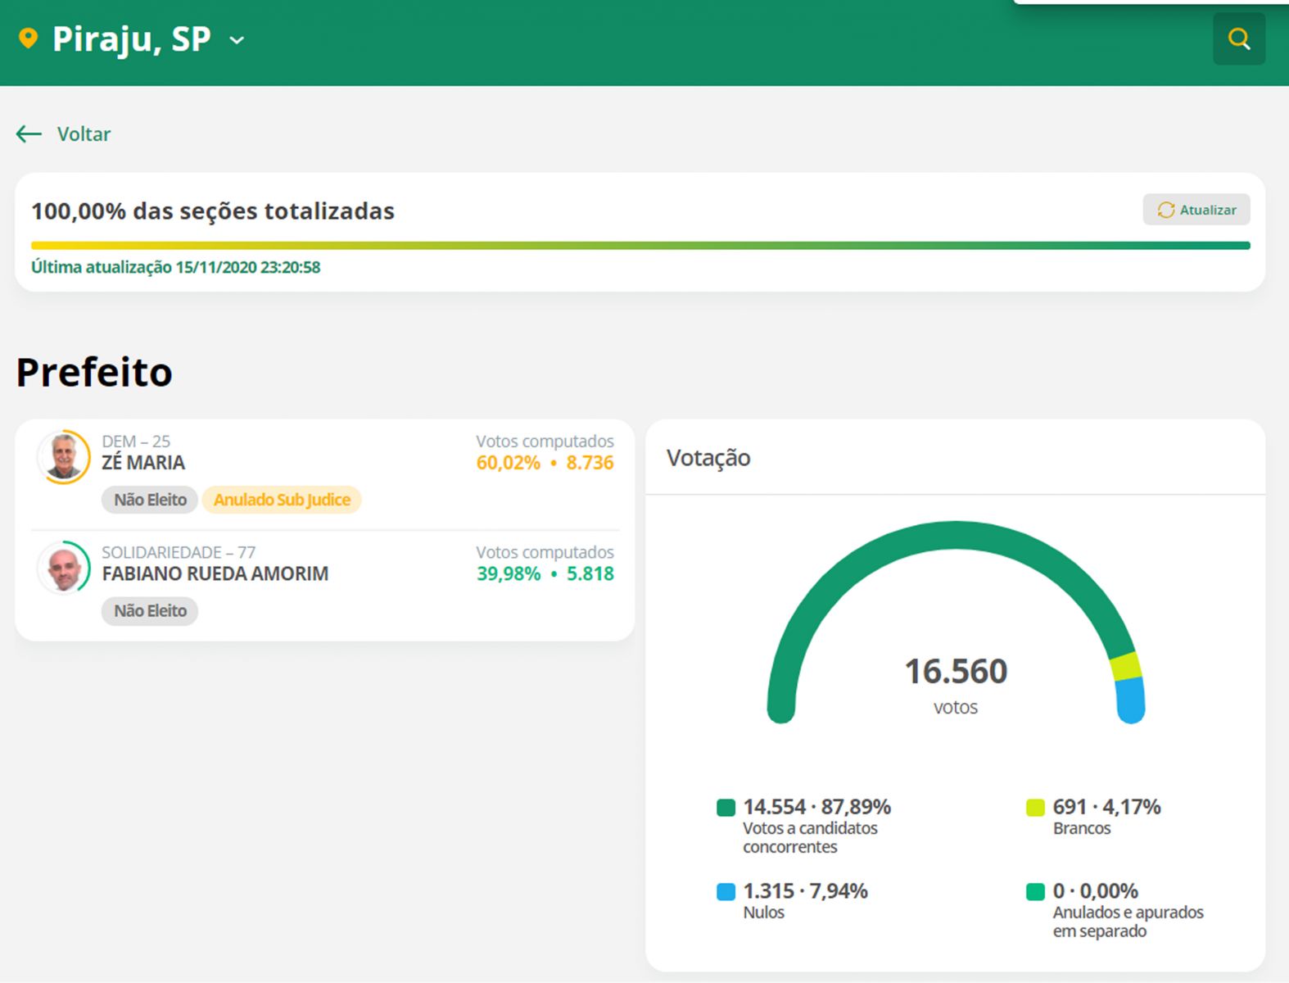Screen dimensions: 1289x983
Task: Click the Piraju, SP location title
Action: [x=131, y=39]
